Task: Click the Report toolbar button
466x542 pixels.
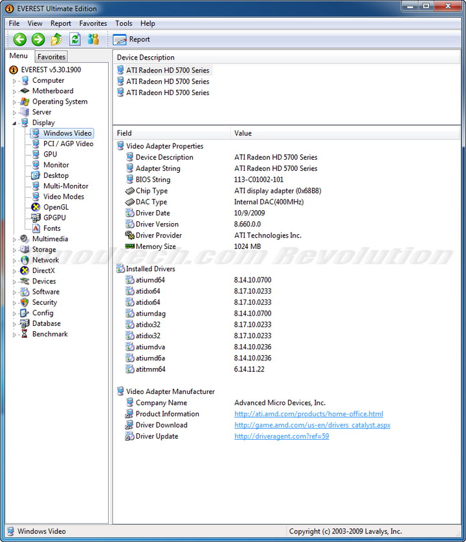Action: [x=131, y=39]
